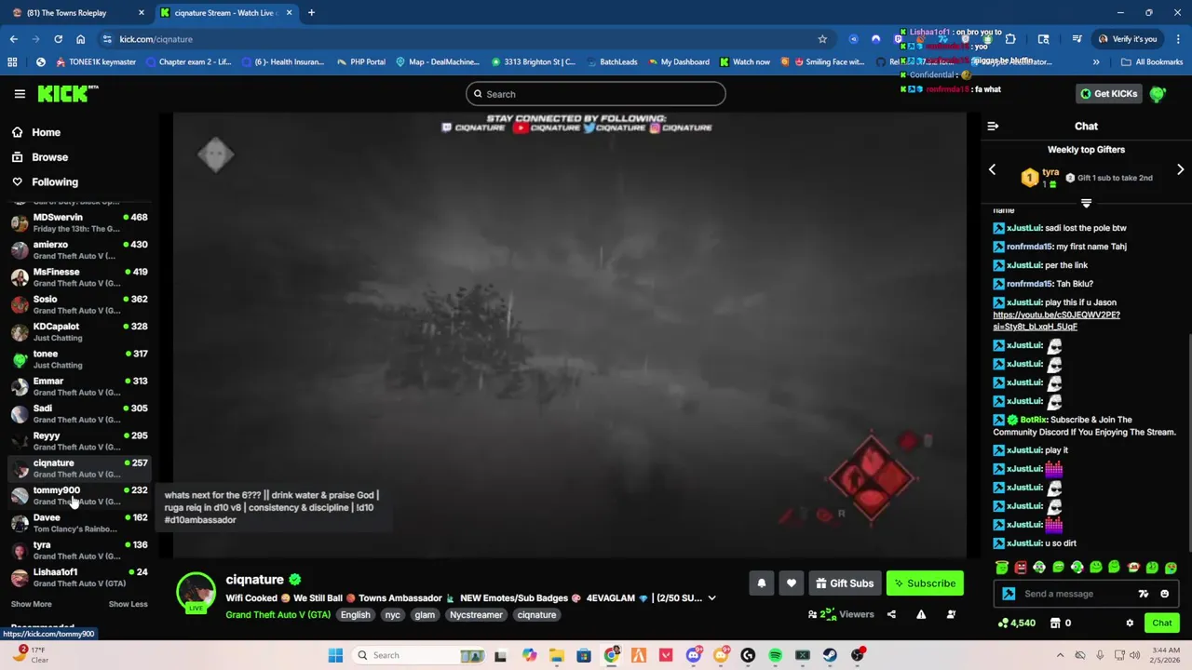
Task: Expand the stream title chevron
Action: pyautogui.click(x=711, y=598)
